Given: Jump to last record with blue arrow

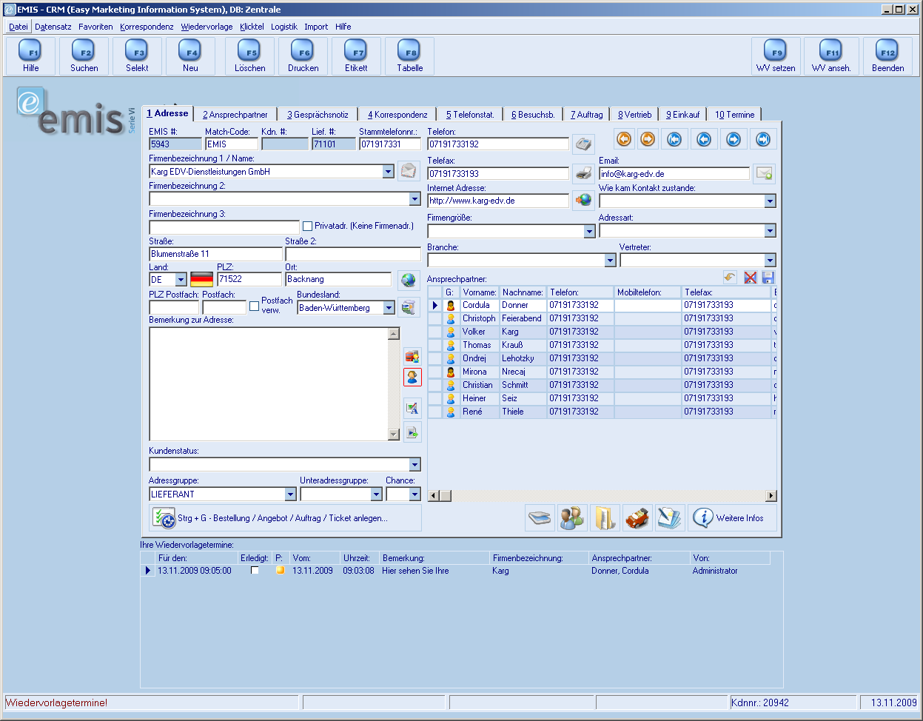Looking at the screenshot, I should (763, 139).
